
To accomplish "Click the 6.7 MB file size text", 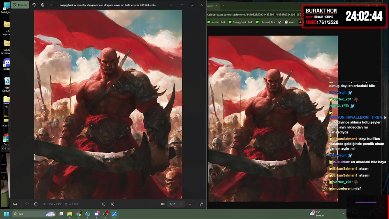I will (x=74, y=204).
